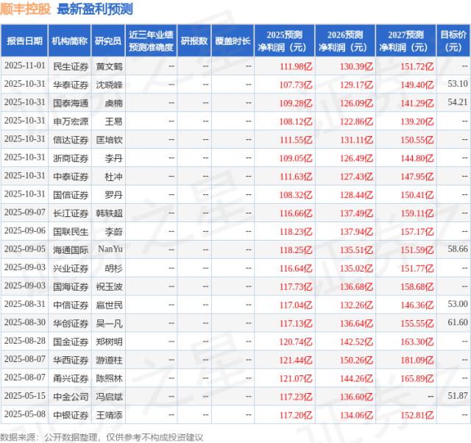
Task: Click the 中金公司 institution name
Action: [x=70, y=397]
